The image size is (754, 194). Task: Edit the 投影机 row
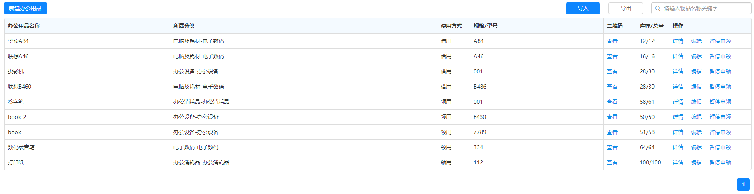tap(696, 71)
